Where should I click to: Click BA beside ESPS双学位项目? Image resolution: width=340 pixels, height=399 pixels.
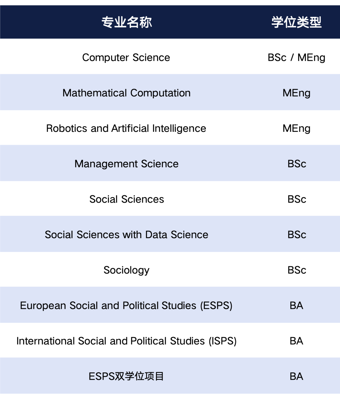pyautogui.click(x=296, y=377)
